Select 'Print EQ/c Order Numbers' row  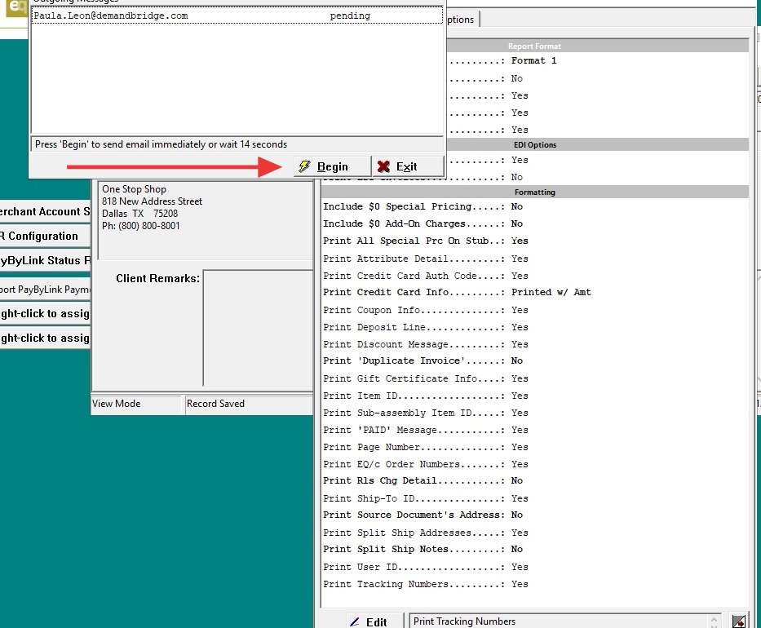pos(534,464)
